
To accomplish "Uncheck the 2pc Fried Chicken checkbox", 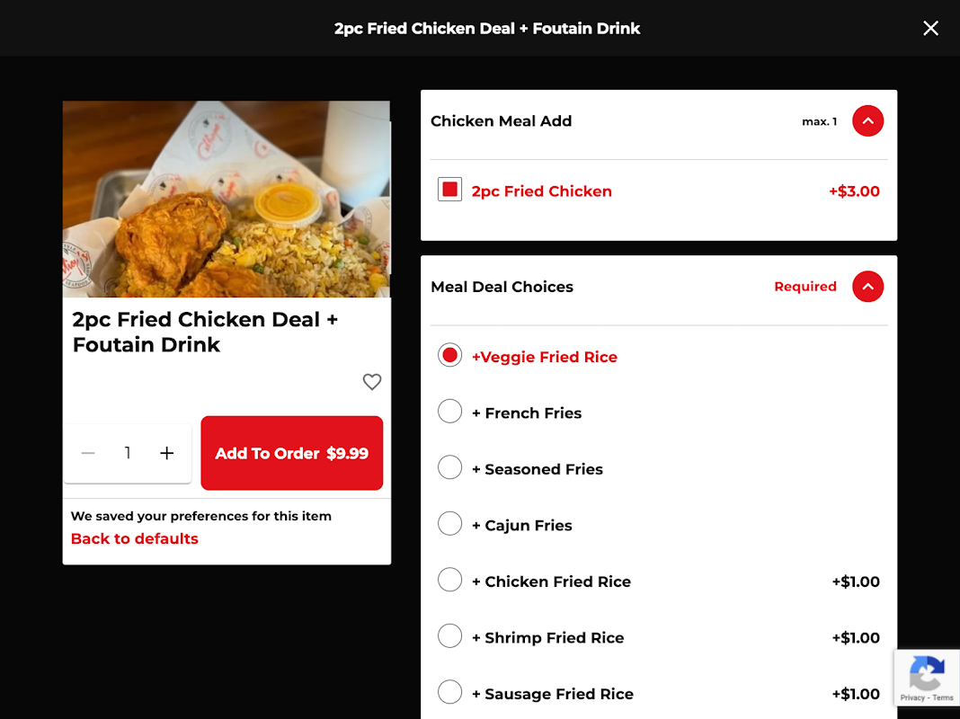I will 449,190.
